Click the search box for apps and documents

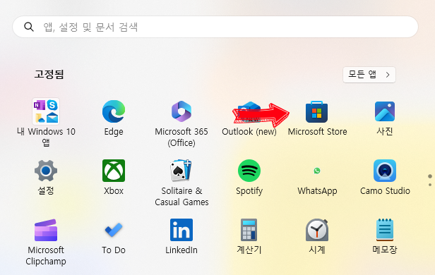(x=215, y=27)
